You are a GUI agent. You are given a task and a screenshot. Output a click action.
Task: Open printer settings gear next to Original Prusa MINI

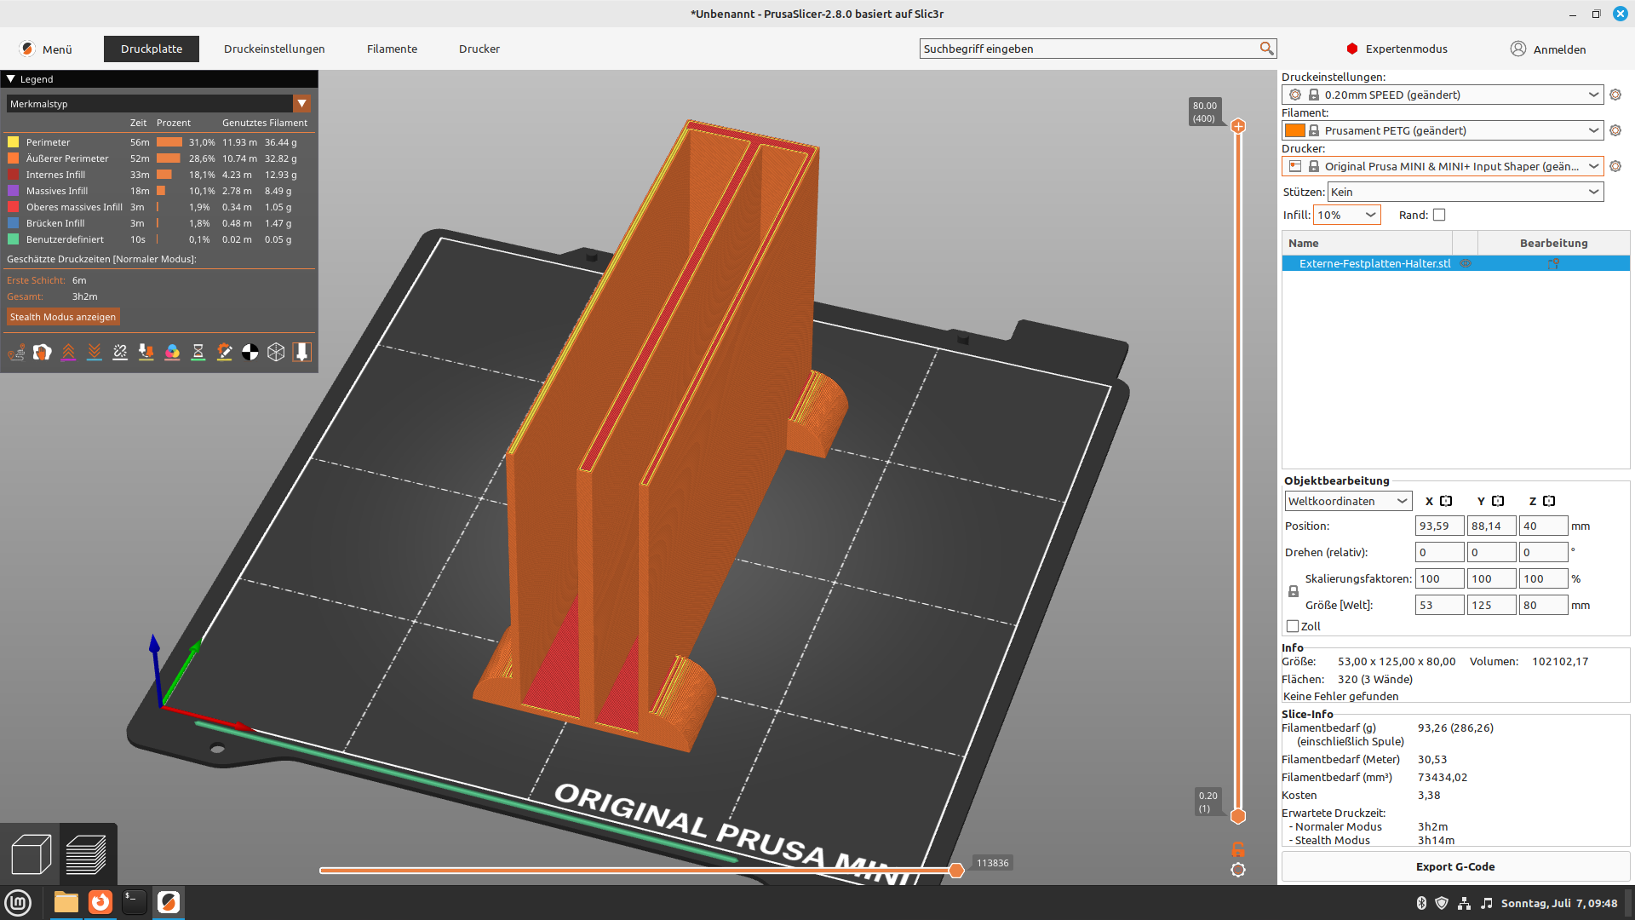1615,166
